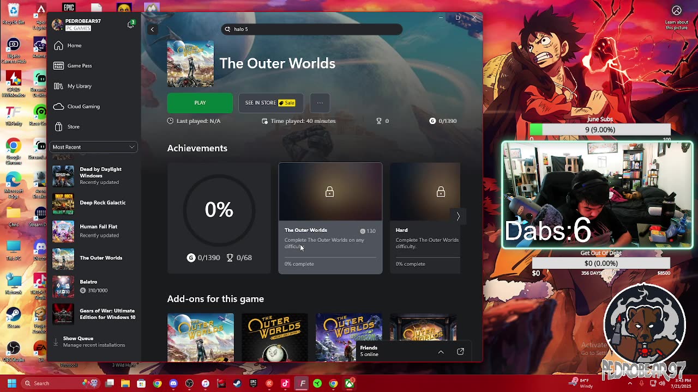The width and height of the screenshot is (698, 392).
Task: Pop out the Friends panel
Action: [460, 352]
